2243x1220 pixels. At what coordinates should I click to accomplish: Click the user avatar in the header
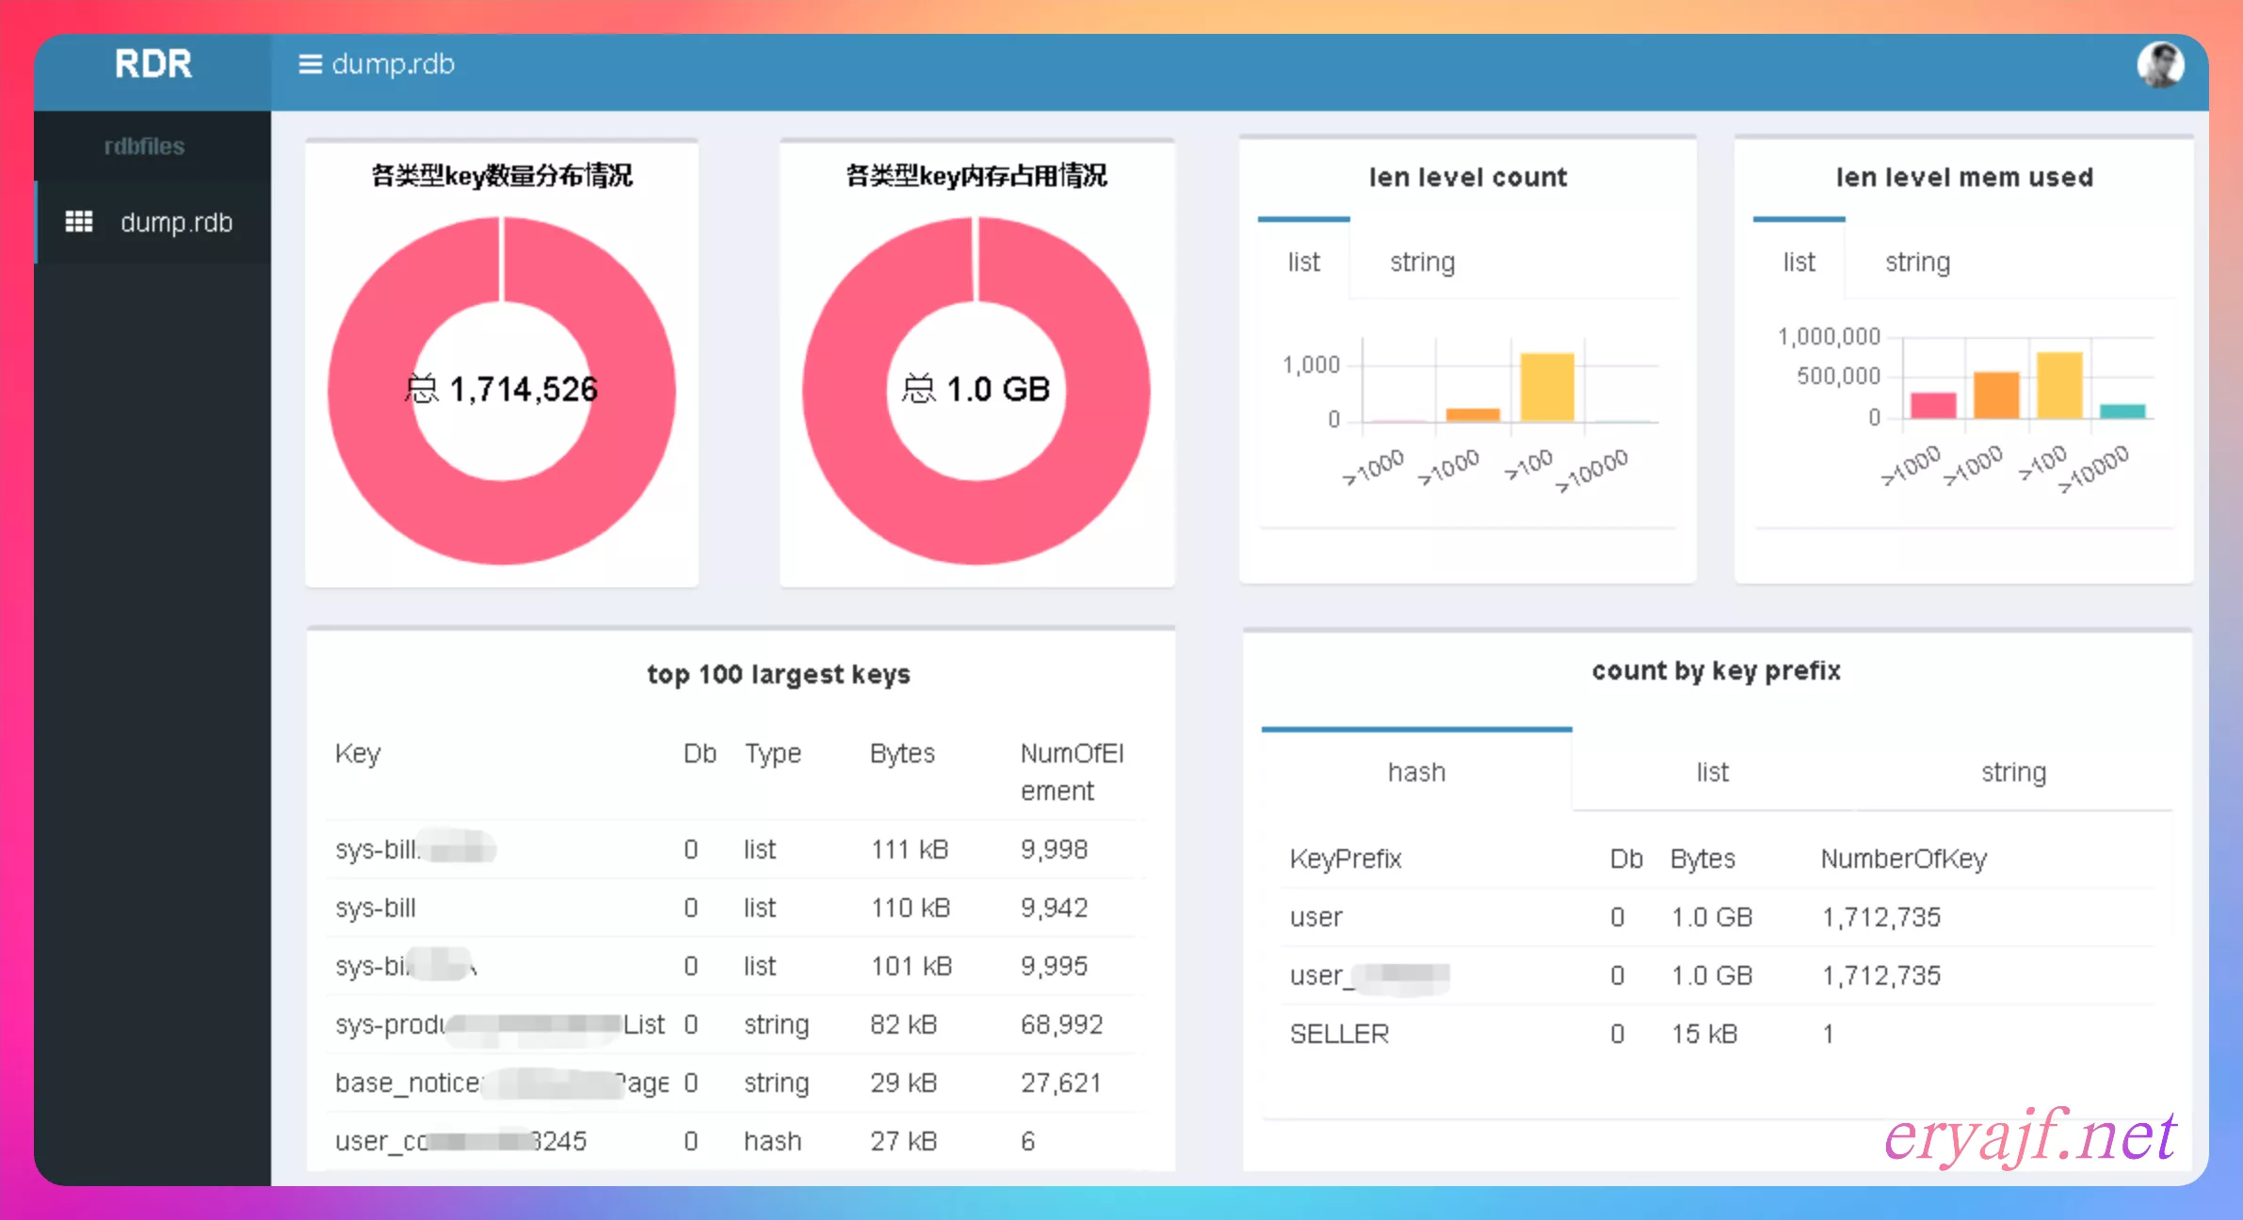click(2159, 65)
